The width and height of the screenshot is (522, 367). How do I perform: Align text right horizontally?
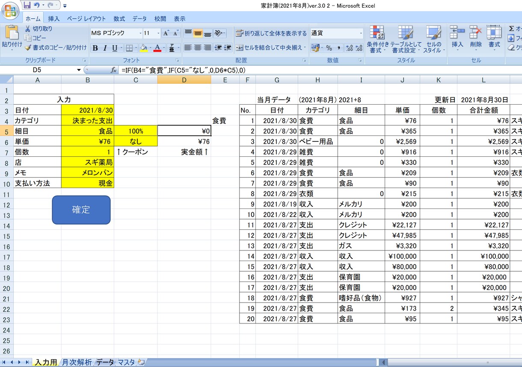point(207,48)
